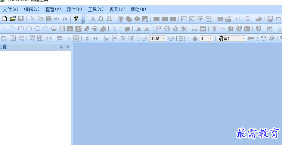Click inside the empty project tree area

pyautogui.click(x=35, y=98)
